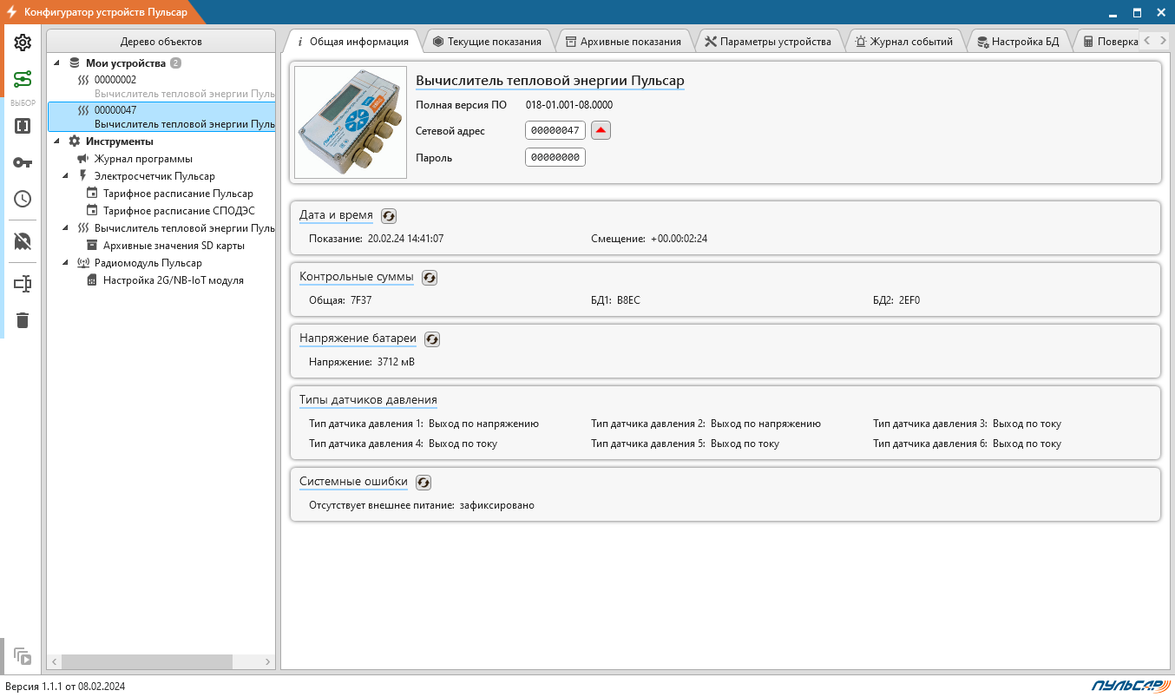Screen dimensions: 1175x697
Task: Refresh the Дата и время section
Action: click(389, 216)
